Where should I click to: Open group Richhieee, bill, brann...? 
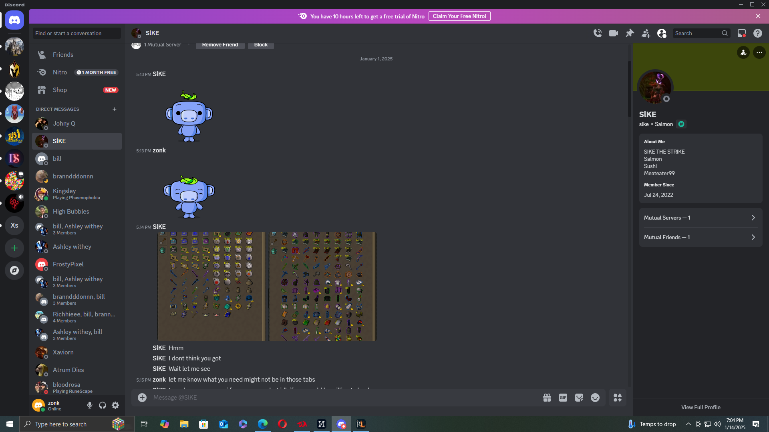[x=77, y=317]
